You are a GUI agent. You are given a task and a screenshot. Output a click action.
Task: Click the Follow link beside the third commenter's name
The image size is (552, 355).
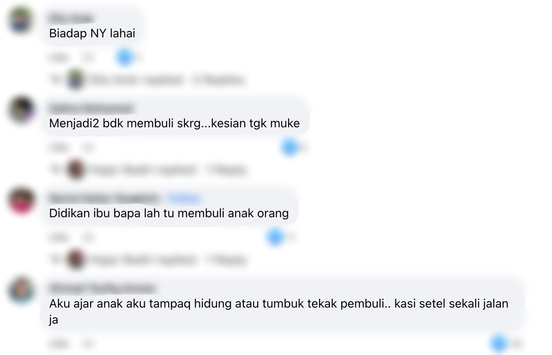pos(183,198)
